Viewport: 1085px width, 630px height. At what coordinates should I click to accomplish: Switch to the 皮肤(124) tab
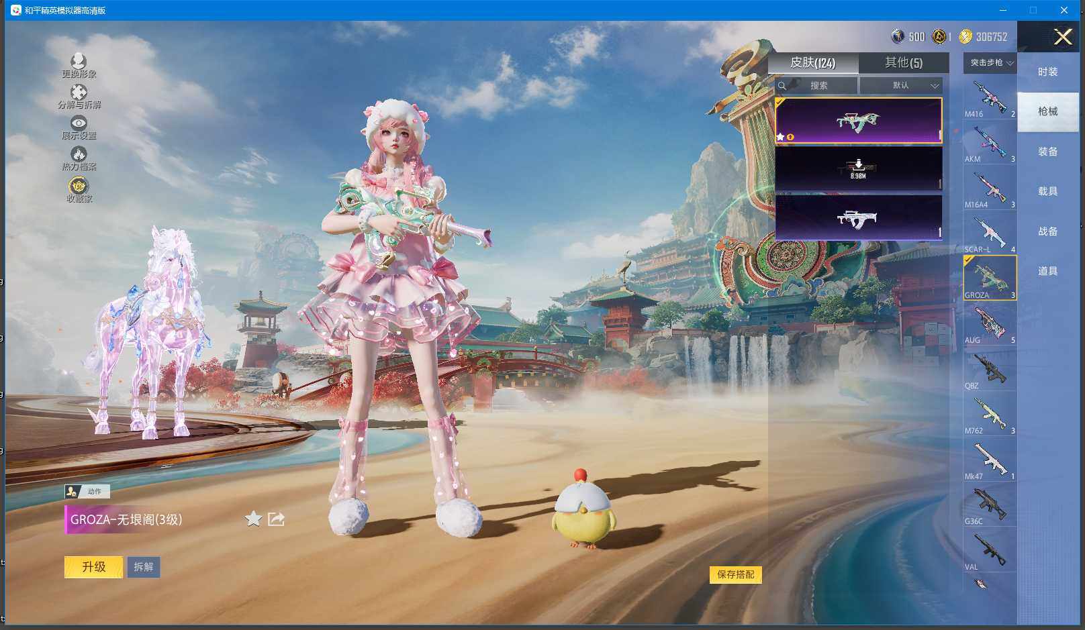[x=813, y=62]
